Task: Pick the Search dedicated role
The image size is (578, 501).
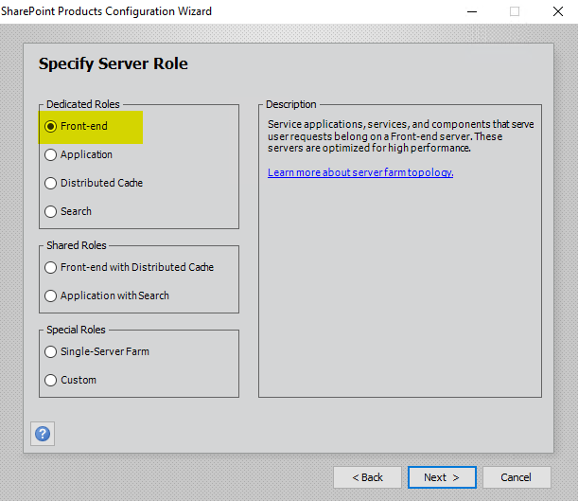Action: click(51, 211)
